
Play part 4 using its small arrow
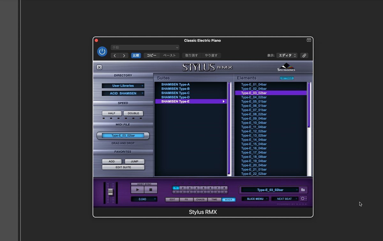[x=197, y=192]
